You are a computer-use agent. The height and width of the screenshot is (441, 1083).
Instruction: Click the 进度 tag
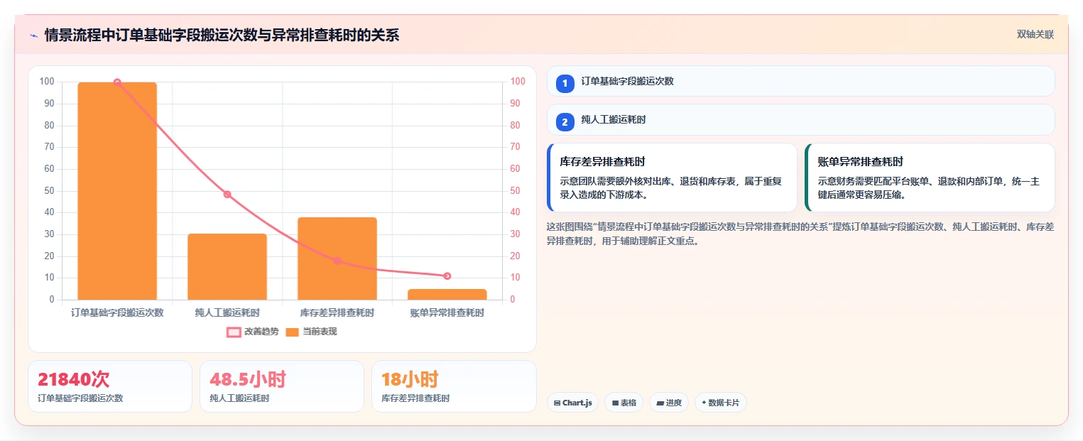click(668, 403)
